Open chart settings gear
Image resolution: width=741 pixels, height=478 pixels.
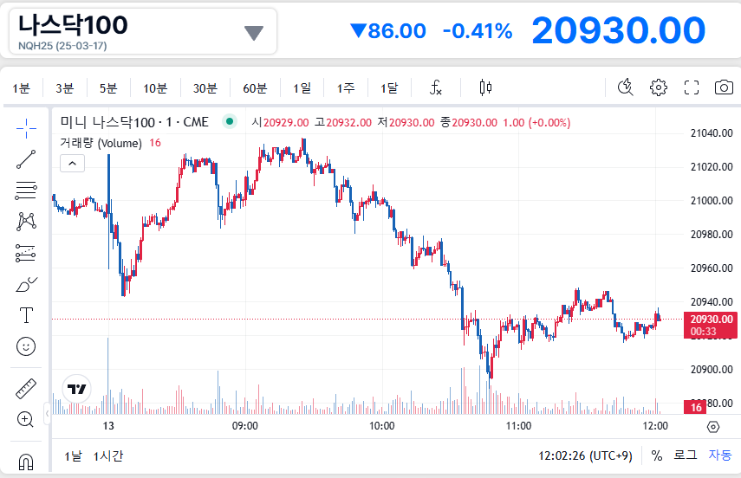[659, 87]
